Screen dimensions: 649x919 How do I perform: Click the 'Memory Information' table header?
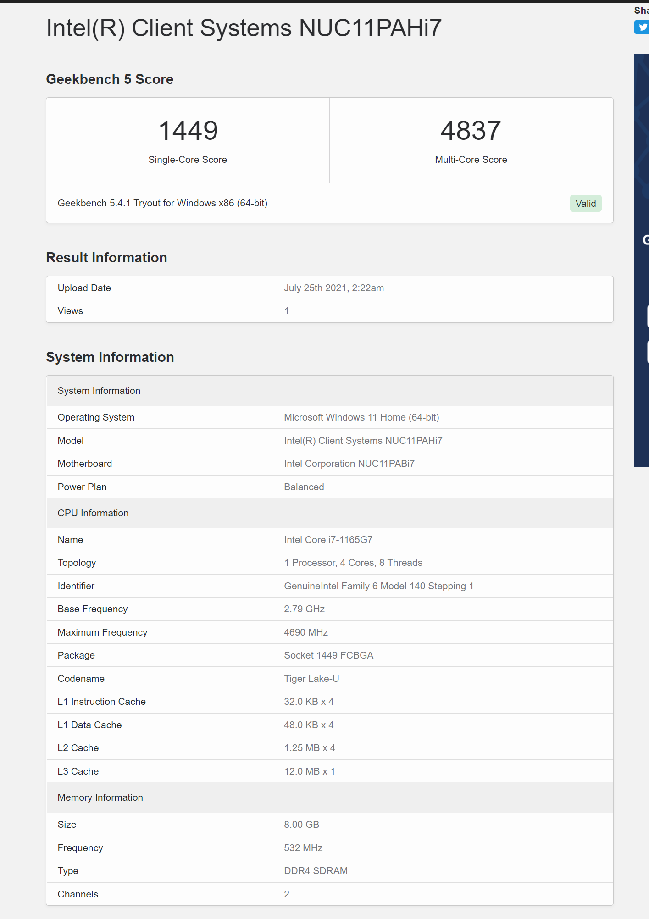pos(330,797)
